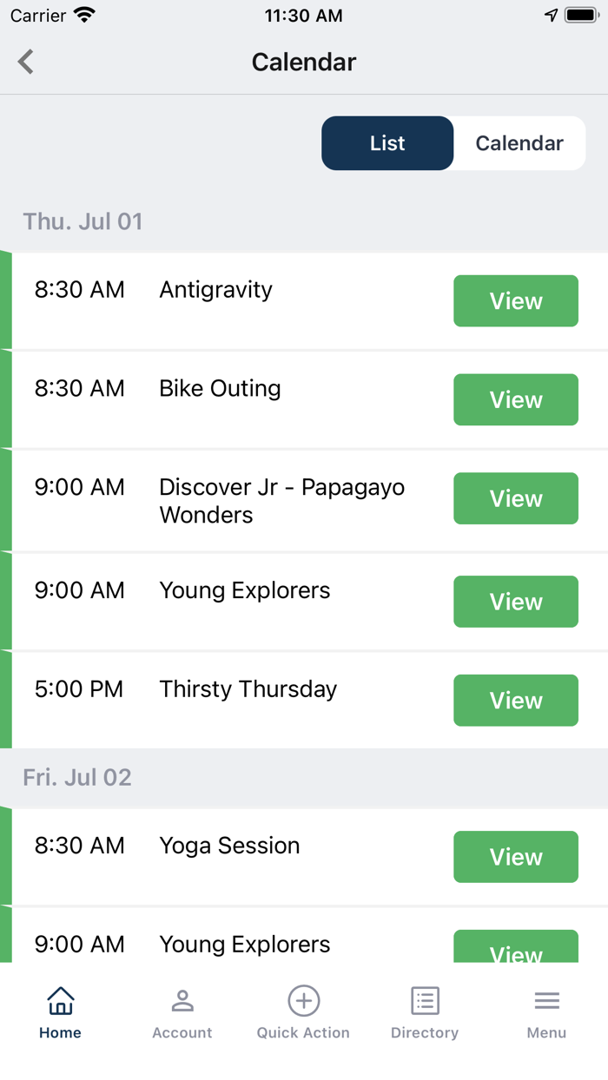View the Antigravity event
Image resolution: width=608 pixels, height=1080 pixels.
[x=516, y=301]
